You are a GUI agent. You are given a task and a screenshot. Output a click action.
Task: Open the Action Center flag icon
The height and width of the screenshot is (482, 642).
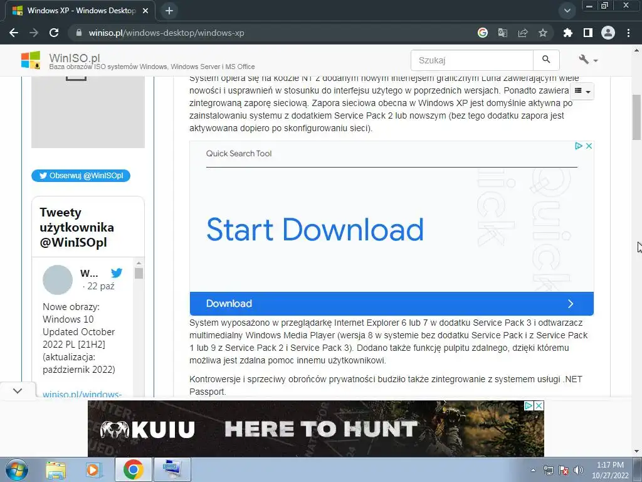(x=564, y=470)
